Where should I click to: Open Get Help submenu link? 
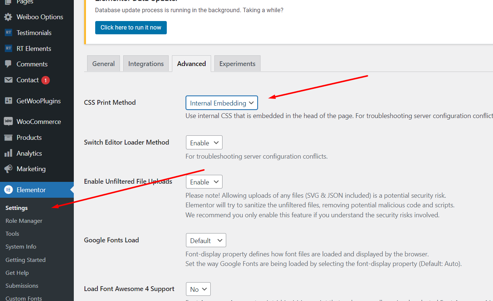(x=17, y=273)
